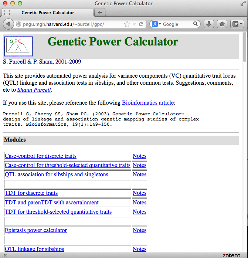The width and height of the screenshot is (248, 258).
Task: Bookmark this page with the star icon
Action: [x=127, y=24]
